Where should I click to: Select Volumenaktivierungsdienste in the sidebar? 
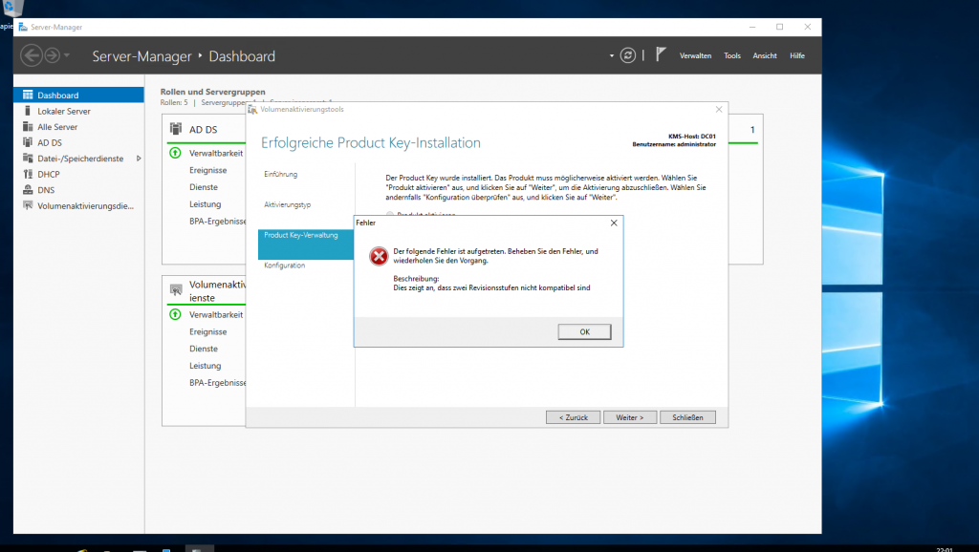pyautogui.click(x=78, y=206)
